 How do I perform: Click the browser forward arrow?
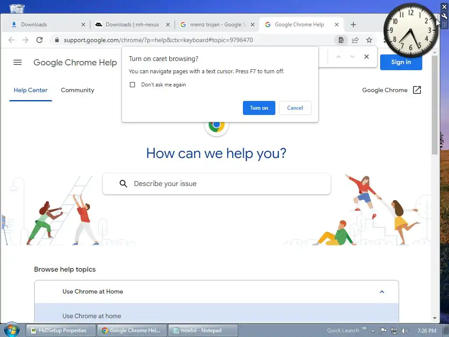(25, 40)
